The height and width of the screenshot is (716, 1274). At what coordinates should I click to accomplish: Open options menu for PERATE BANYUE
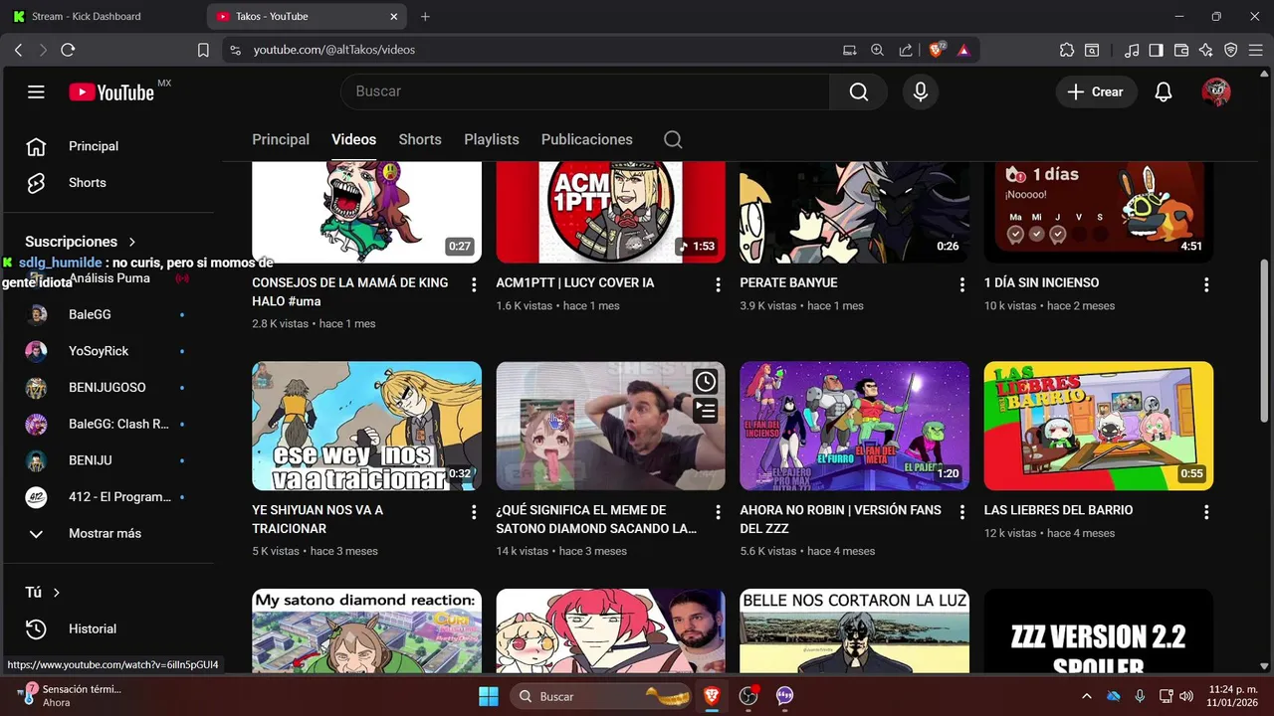coord(961,285)
